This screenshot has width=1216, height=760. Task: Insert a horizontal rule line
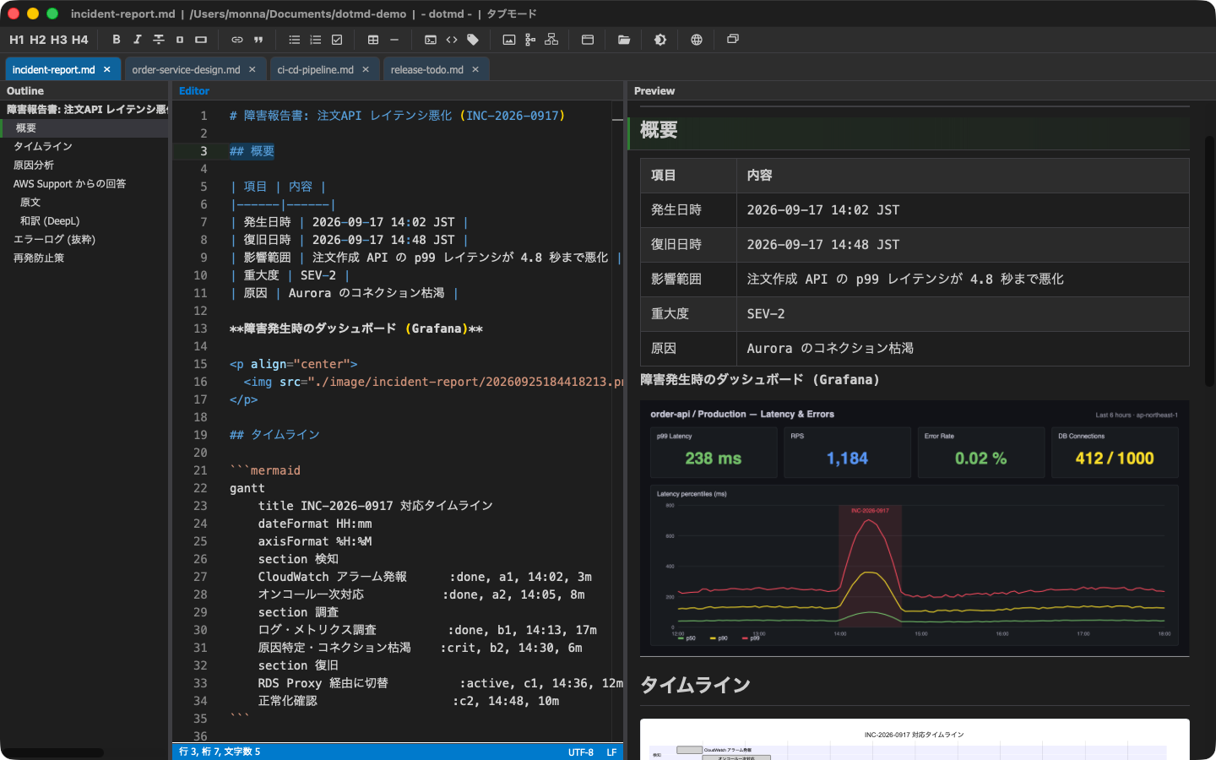tap(394, 40)
